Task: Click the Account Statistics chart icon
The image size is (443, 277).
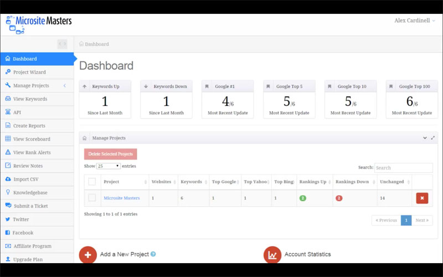Action: [x=272, y=255]
